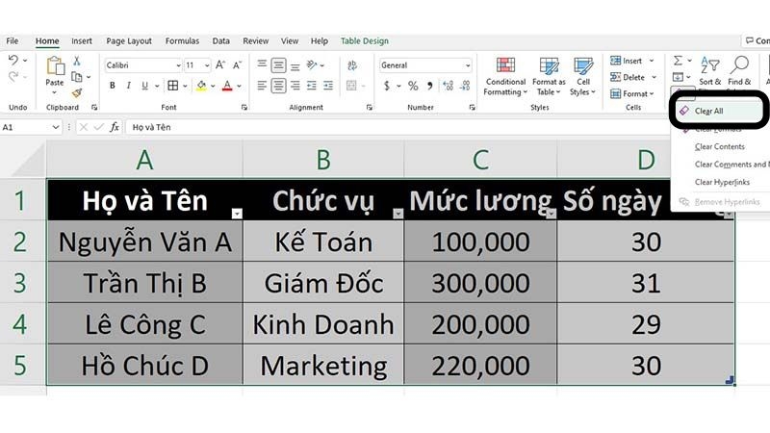
Task: Click into the formula bar text field
Action: coord(398,127)
